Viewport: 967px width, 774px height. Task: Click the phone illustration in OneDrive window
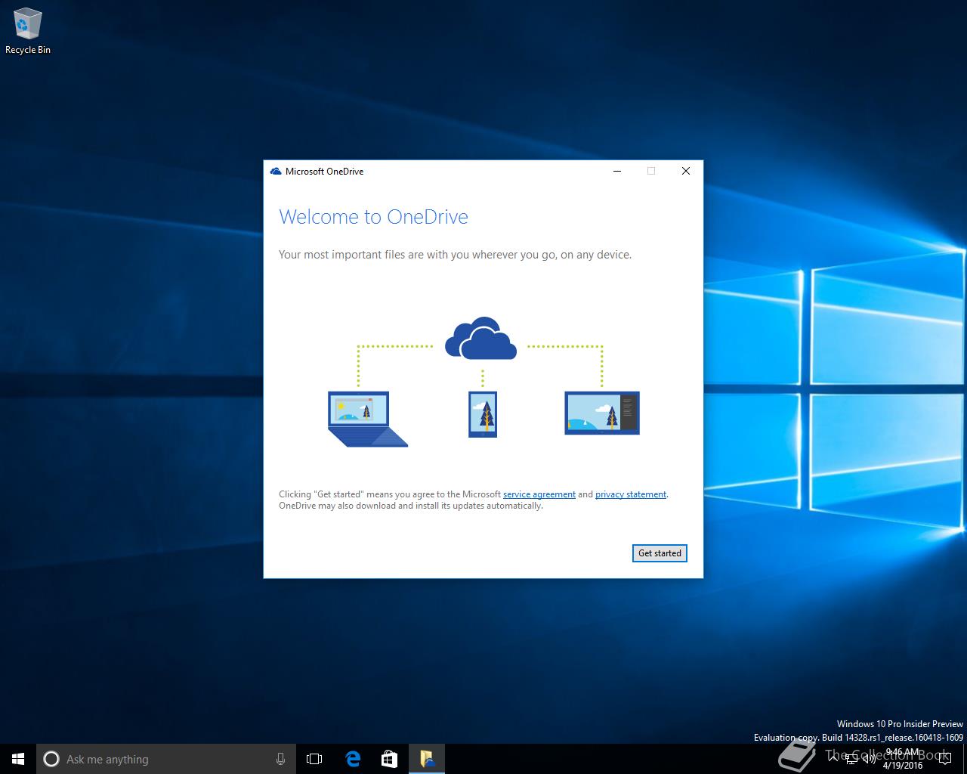coord(483,414)
